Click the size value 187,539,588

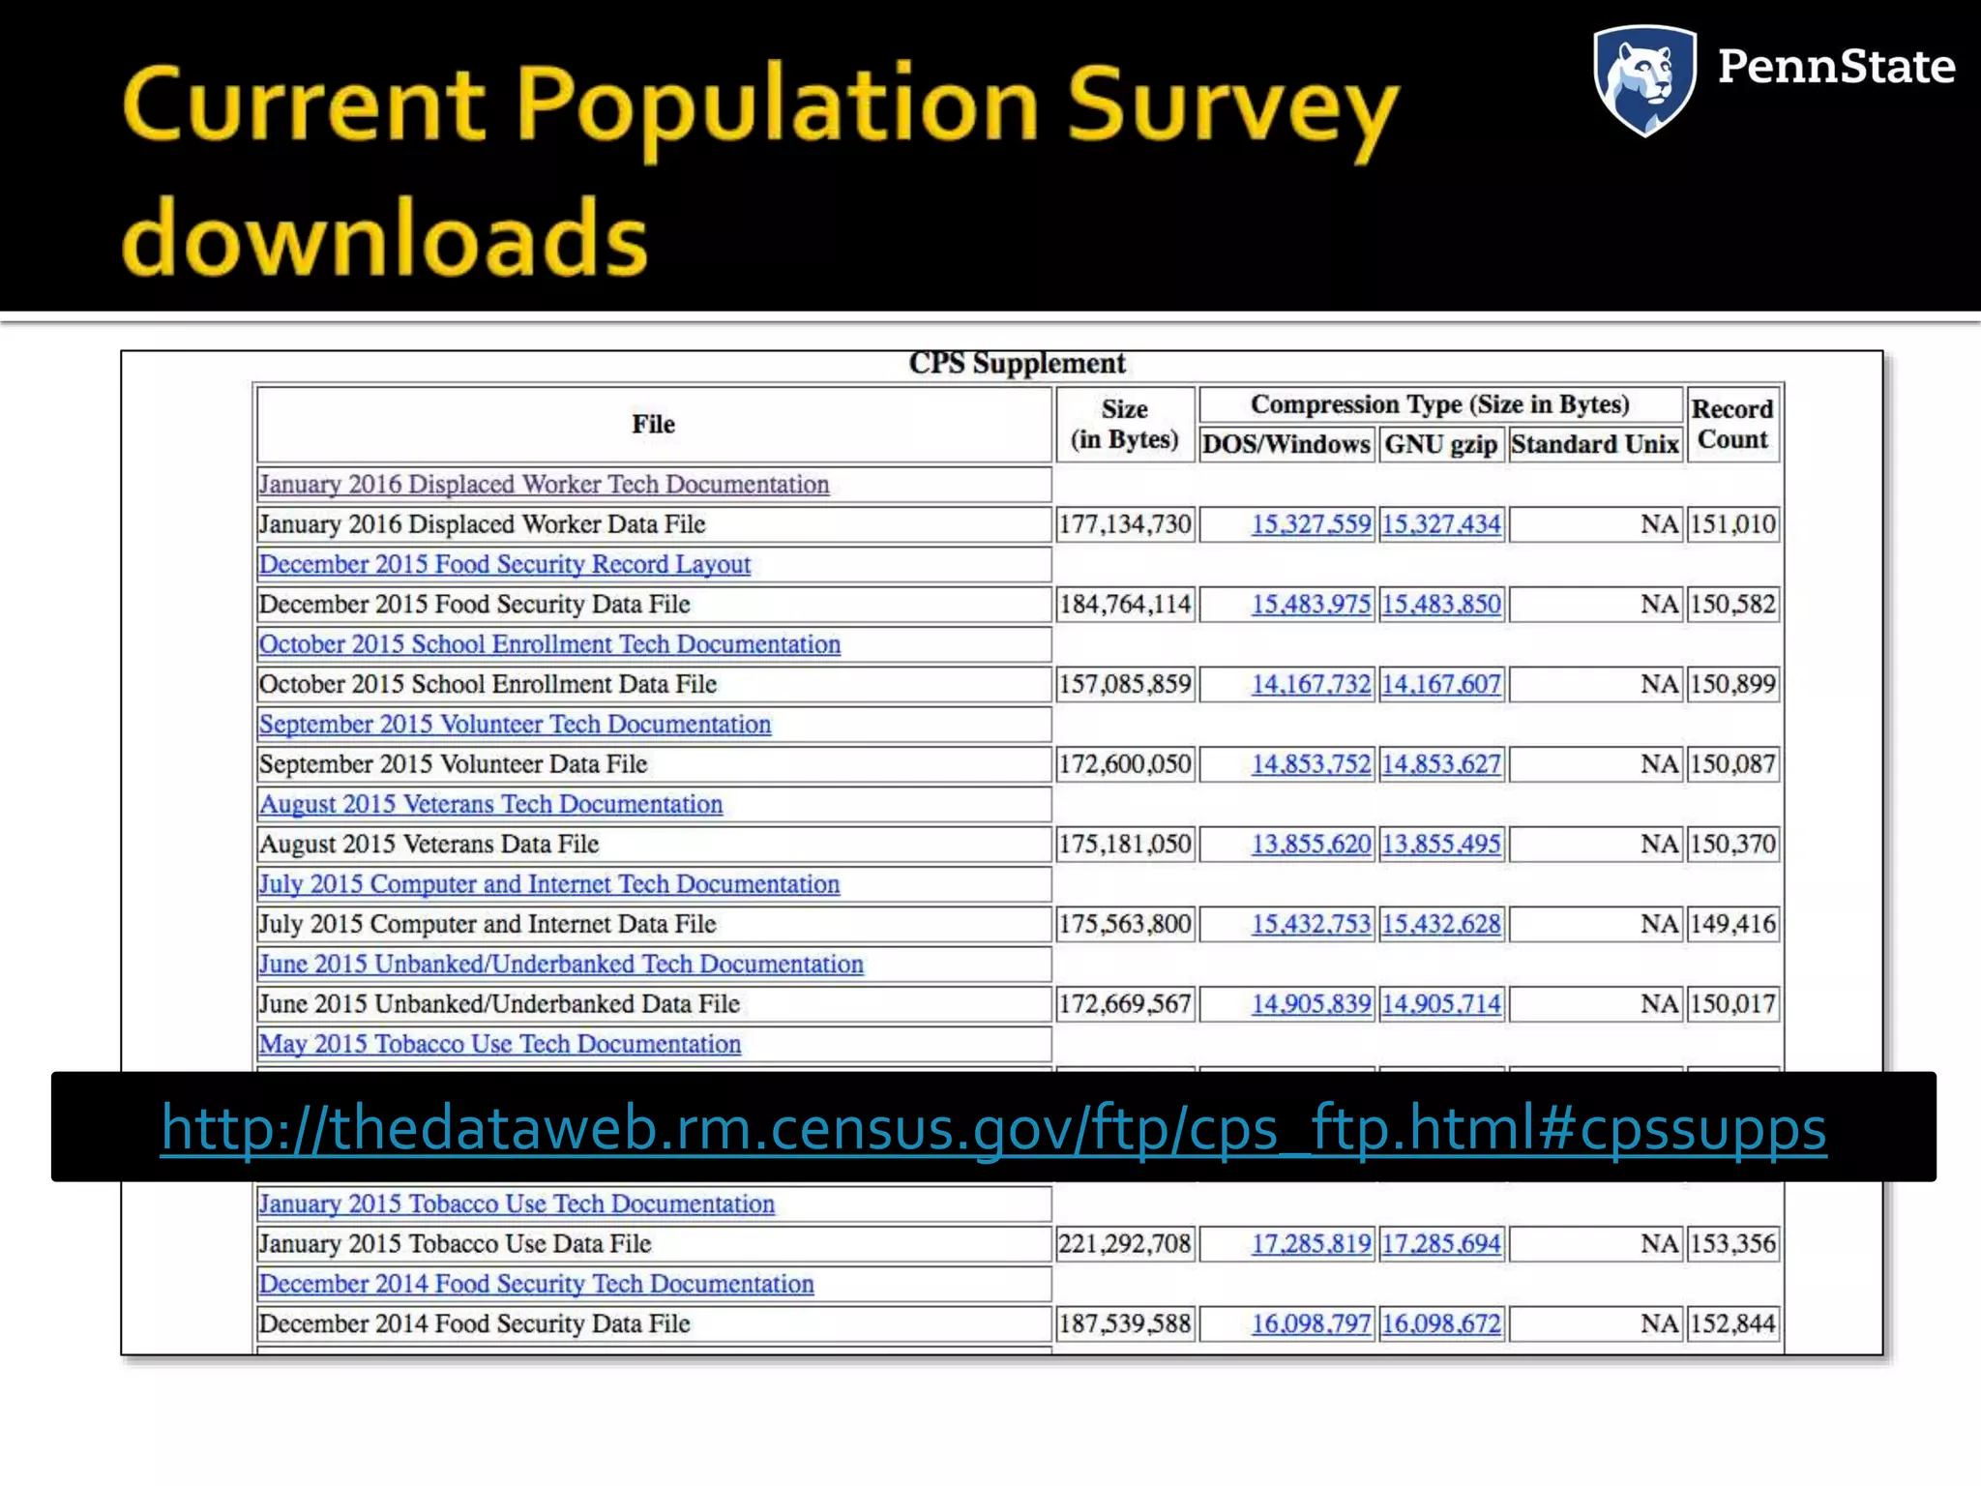1125,1324
